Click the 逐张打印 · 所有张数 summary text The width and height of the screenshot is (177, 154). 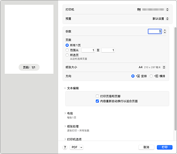pos(78,131)
